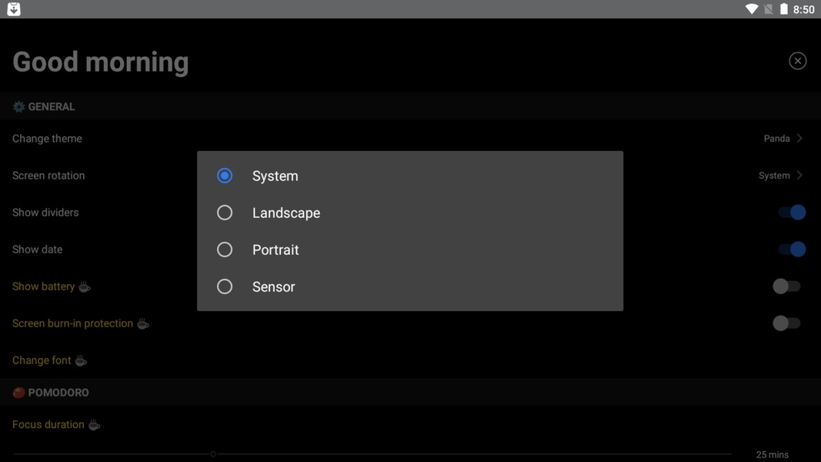
Task: Expand the Screen rotation System chevron
Action: pos(799,175)
